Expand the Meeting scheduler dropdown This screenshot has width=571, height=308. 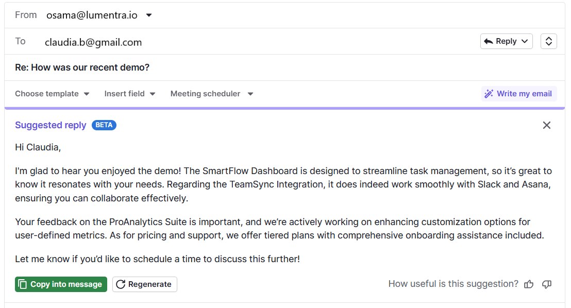pos(211,93)
